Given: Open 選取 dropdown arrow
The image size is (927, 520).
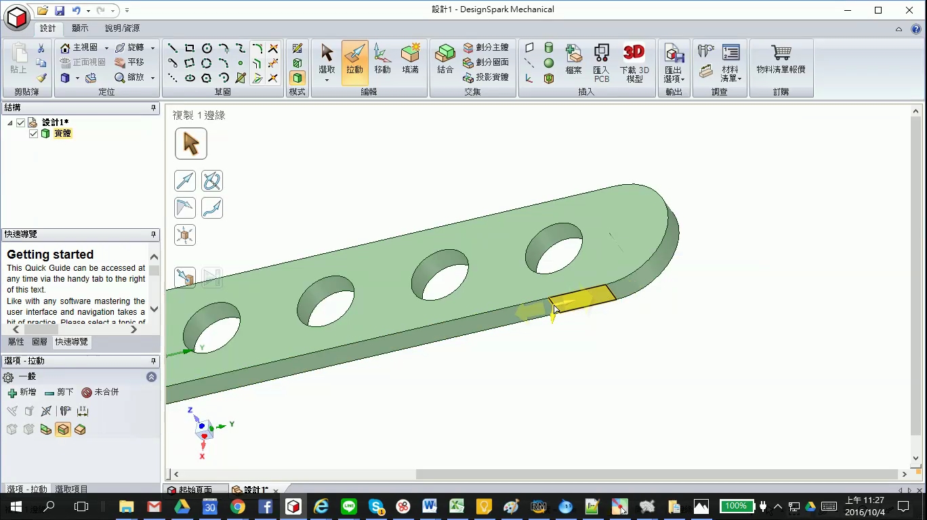Looking at the screenshot, I should (x=327, y=80).
